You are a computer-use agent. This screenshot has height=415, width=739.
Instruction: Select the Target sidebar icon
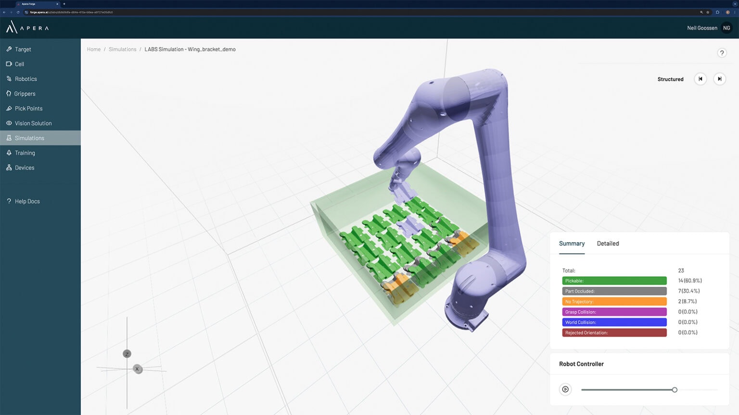pos(9,49)
